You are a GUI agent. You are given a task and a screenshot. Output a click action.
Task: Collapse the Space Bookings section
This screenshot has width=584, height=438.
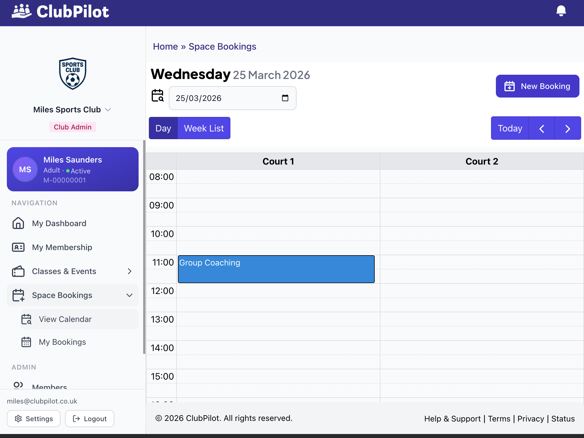point(130,295)
